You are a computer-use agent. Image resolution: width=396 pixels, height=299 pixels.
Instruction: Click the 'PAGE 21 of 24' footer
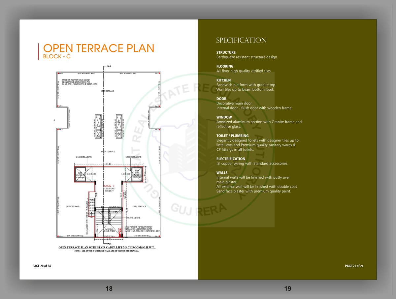[354, 266]
